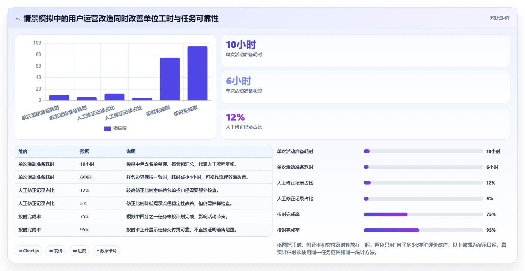Click the description starting 按时率上升

pyautogui.click(x=182, y=230)
